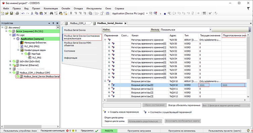Select the MainTask tree item
This screenshot has height=133, width=253.
click(x=36, y=54)
